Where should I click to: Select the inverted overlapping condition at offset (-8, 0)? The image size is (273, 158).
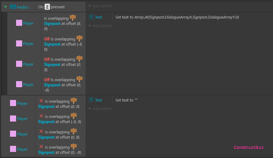click(60, 119)
